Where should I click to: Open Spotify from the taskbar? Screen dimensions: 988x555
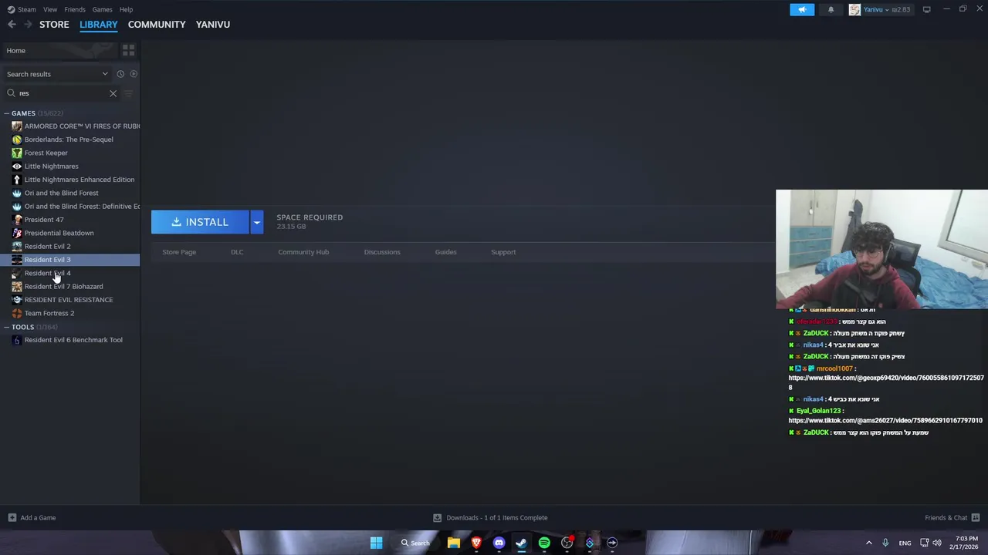[544, 543]
